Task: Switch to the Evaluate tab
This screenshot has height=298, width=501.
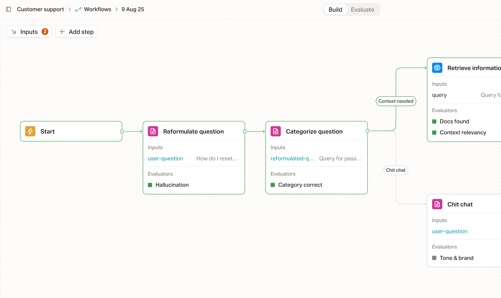Action: pyautogui.click(x=362, y=10)
